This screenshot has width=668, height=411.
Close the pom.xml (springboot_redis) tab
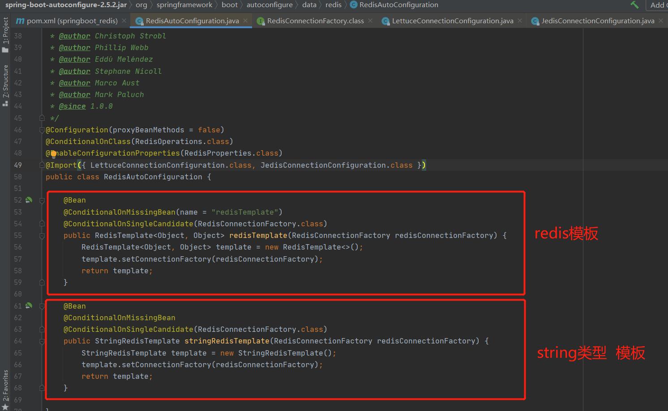(124, 21)
